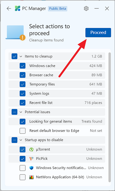Uncheck the Temporary files checkbox

(23, 84)
